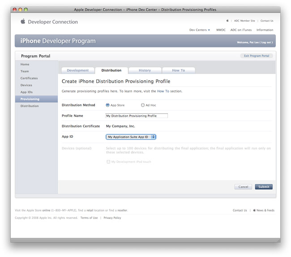Image resolution: width=291 pixels, height=257 pixels.
Task: Follow the reseller link
Action: tap(122, 210)
